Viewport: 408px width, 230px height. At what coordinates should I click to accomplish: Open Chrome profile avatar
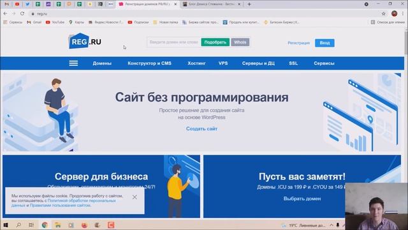point(394,13)
